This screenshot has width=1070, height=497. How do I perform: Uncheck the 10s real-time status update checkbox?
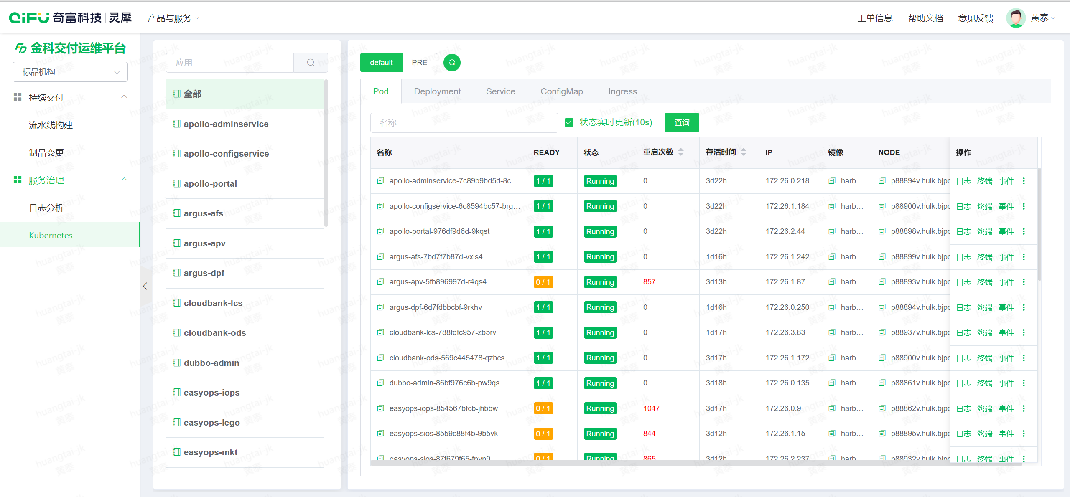click(x=569, y=122)
